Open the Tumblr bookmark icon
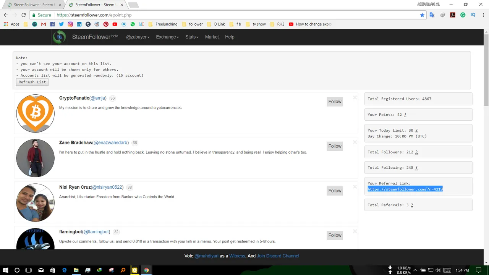 point(88,24)
